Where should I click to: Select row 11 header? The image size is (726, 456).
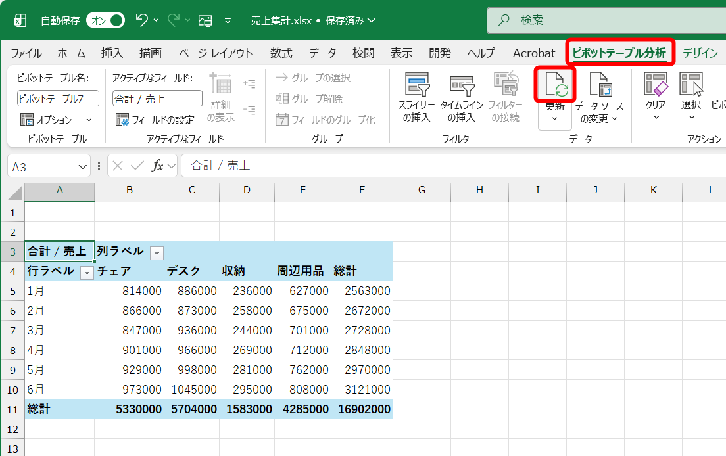click(12, 410)
